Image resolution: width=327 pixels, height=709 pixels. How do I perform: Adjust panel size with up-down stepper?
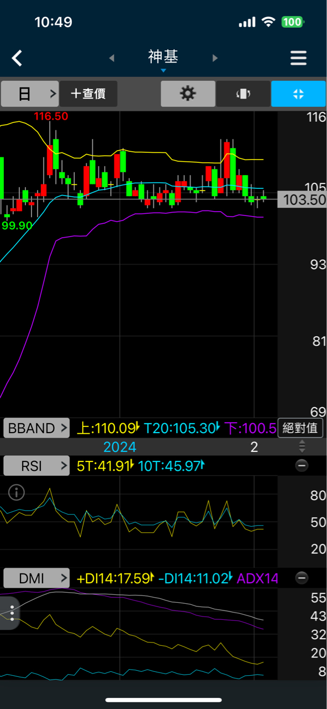pyautogui.click(x=302, y=446)
